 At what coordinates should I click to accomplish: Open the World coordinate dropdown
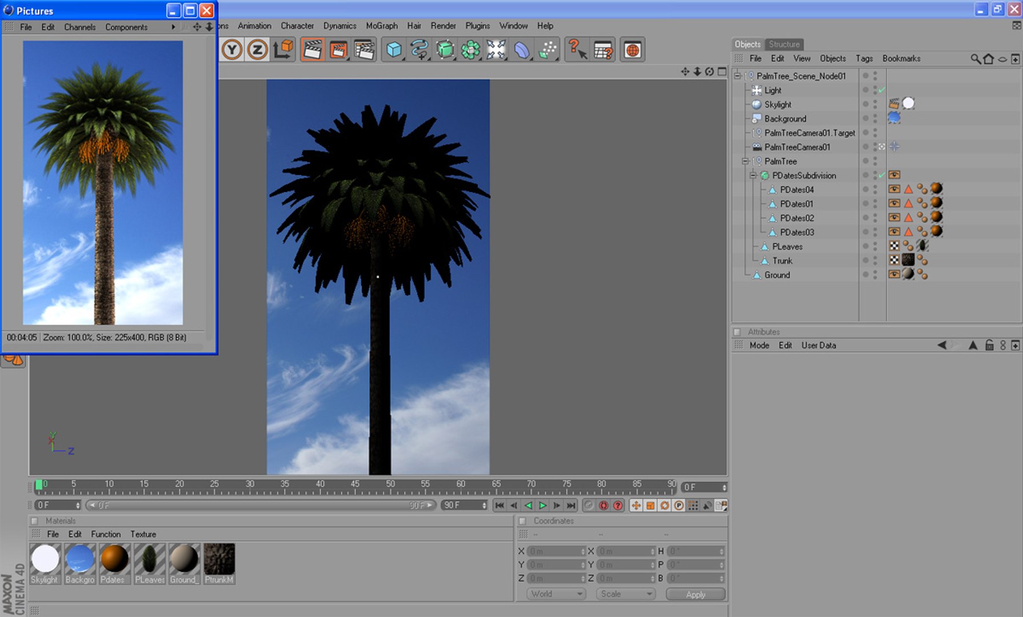(x=557, y=594)
